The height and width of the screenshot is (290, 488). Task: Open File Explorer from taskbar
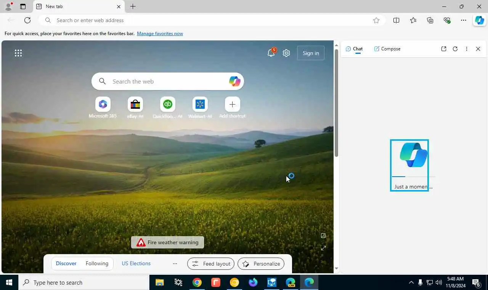pyautogui.click(x=160, y=282)
